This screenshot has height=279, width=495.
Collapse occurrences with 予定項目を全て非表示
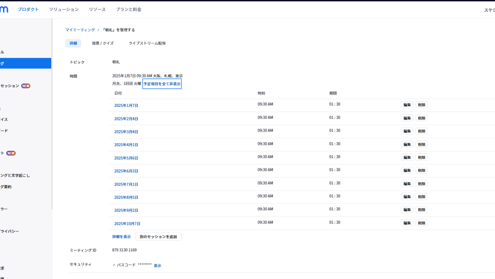(162, 84)
